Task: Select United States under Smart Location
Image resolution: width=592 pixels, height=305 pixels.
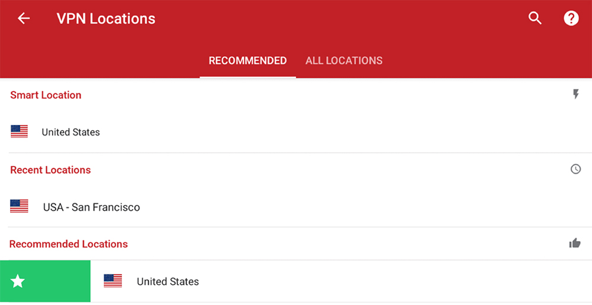Action: [296, 131]
